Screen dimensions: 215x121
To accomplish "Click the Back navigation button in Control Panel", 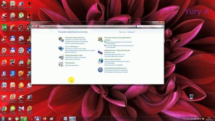I will 33,26.
